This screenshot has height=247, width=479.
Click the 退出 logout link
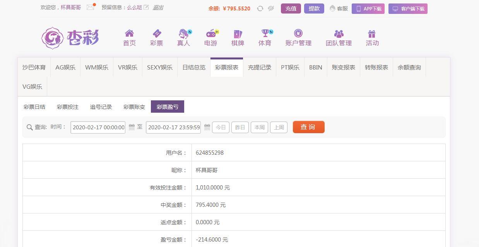(158, 7)
